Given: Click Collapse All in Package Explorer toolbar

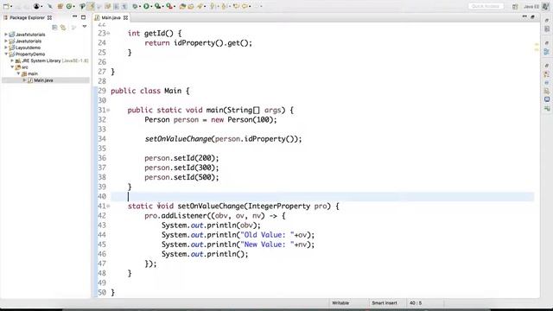Looking at the screenshot, I should tap(54, 27).
